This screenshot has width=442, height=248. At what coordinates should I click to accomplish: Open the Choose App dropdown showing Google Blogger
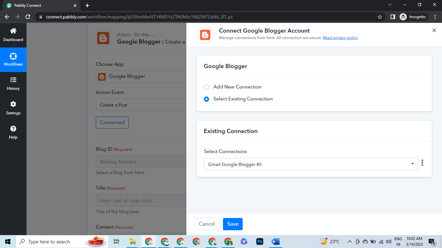pyautogui.click(x=141, y=77)
